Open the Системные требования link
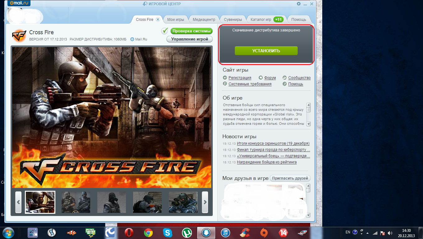The image size is (423, 239). [250, 84]
